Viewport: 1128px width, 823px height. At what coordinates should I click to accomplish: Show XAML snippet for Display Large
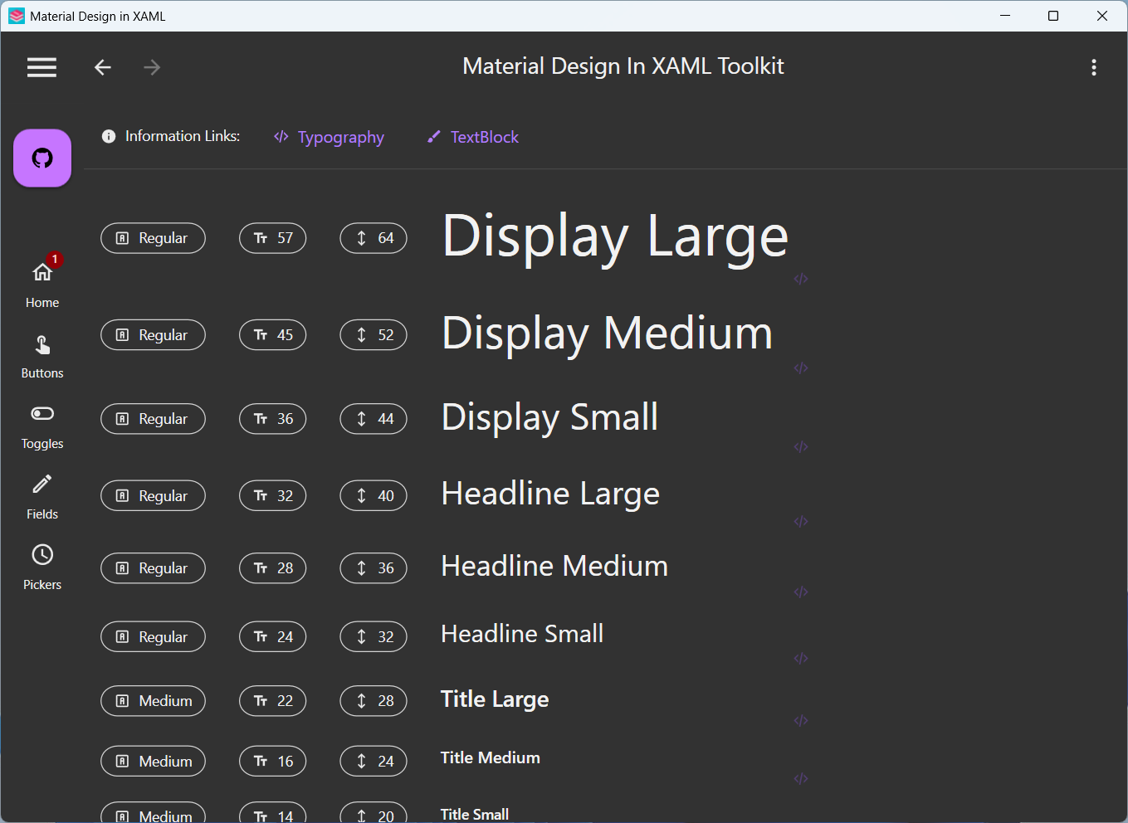click(x=801, y=279)
